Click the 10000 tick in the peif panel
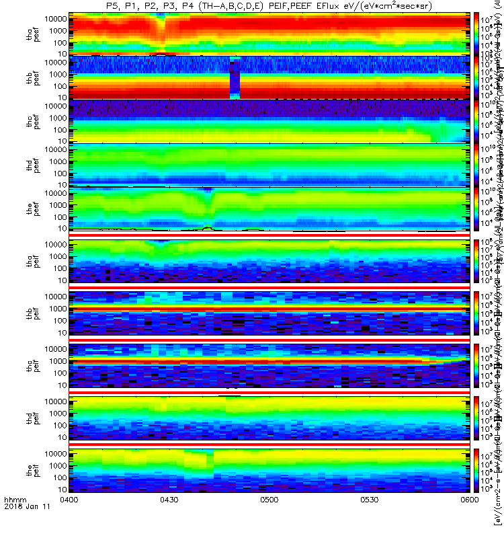This screenshot has width=504, height=538. (x=56, y=454)
